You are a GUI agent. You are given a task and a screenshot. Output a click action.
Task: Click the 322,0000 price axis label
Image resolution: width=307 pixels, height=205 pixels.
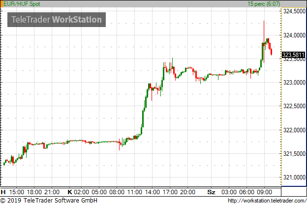294,130
